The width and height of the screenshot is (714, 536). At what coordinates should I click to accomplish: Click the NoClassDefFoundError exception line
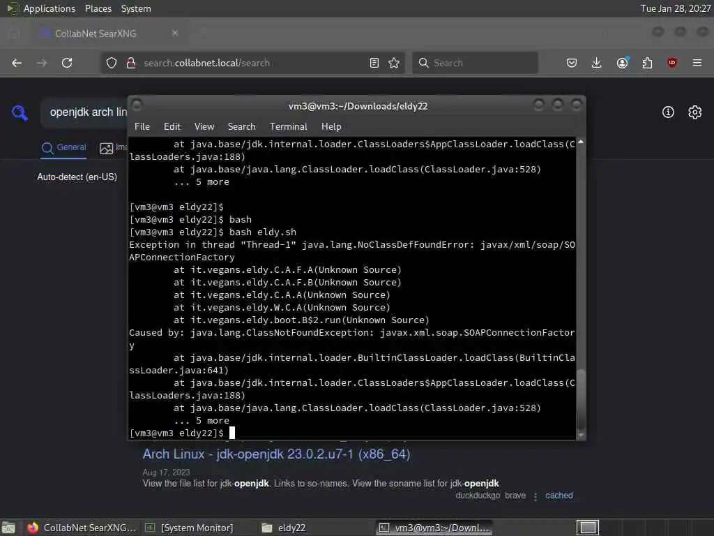[352, 251]
